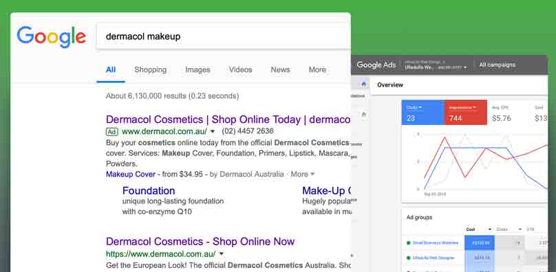
Task: Open the More search options menu
Action: click(x=317, y=70)
